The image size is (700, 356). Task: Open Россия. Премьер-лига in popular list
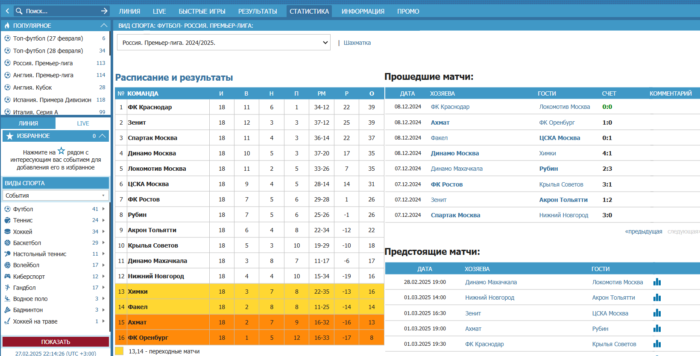click(x=43, y=63)
